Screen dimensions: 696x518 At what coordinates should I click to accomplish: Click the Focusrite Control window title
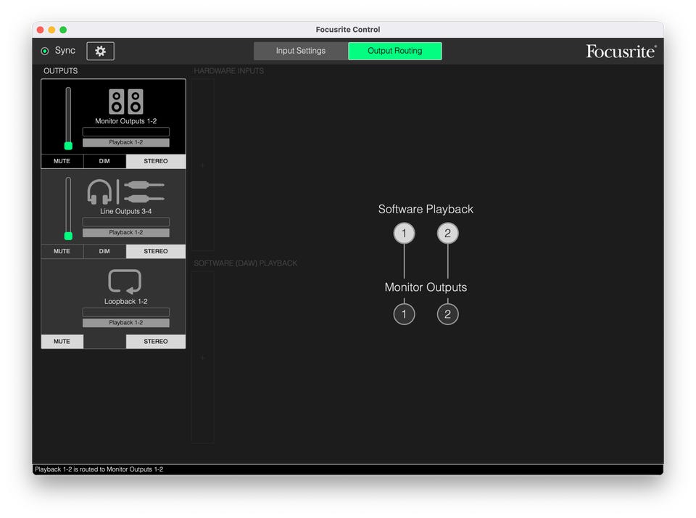pos(348,30)
